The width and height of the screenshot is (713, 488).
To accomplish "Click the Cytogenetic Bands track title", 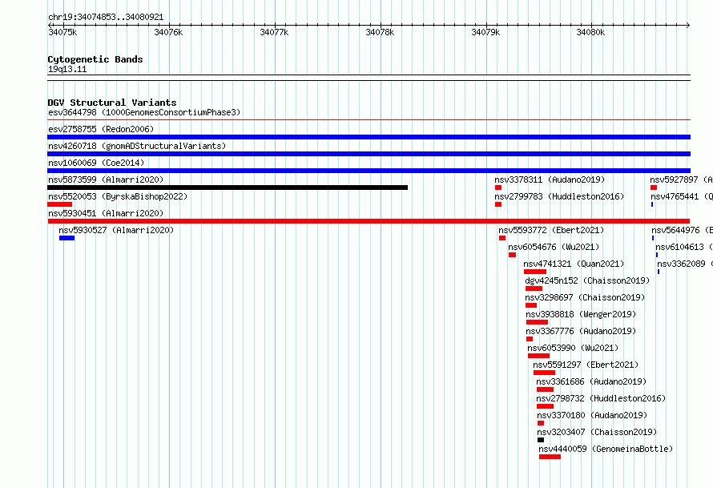I will click(95, 59).
